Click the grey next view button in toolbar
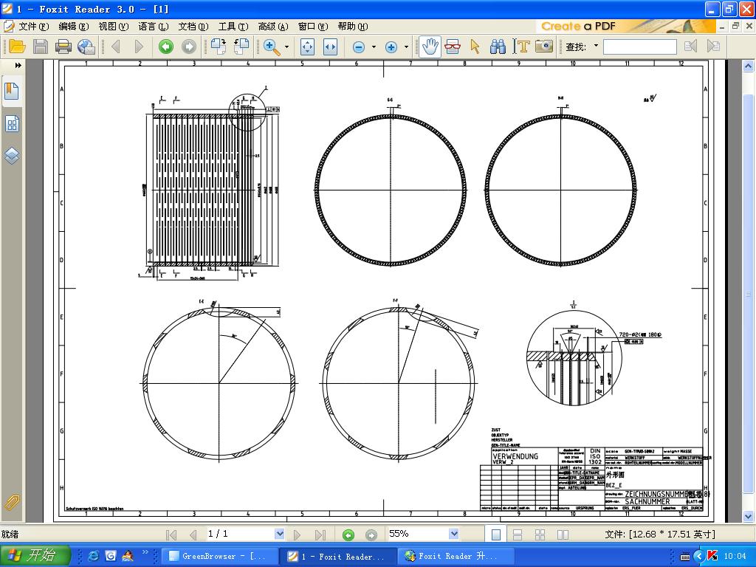 (189, 47)
